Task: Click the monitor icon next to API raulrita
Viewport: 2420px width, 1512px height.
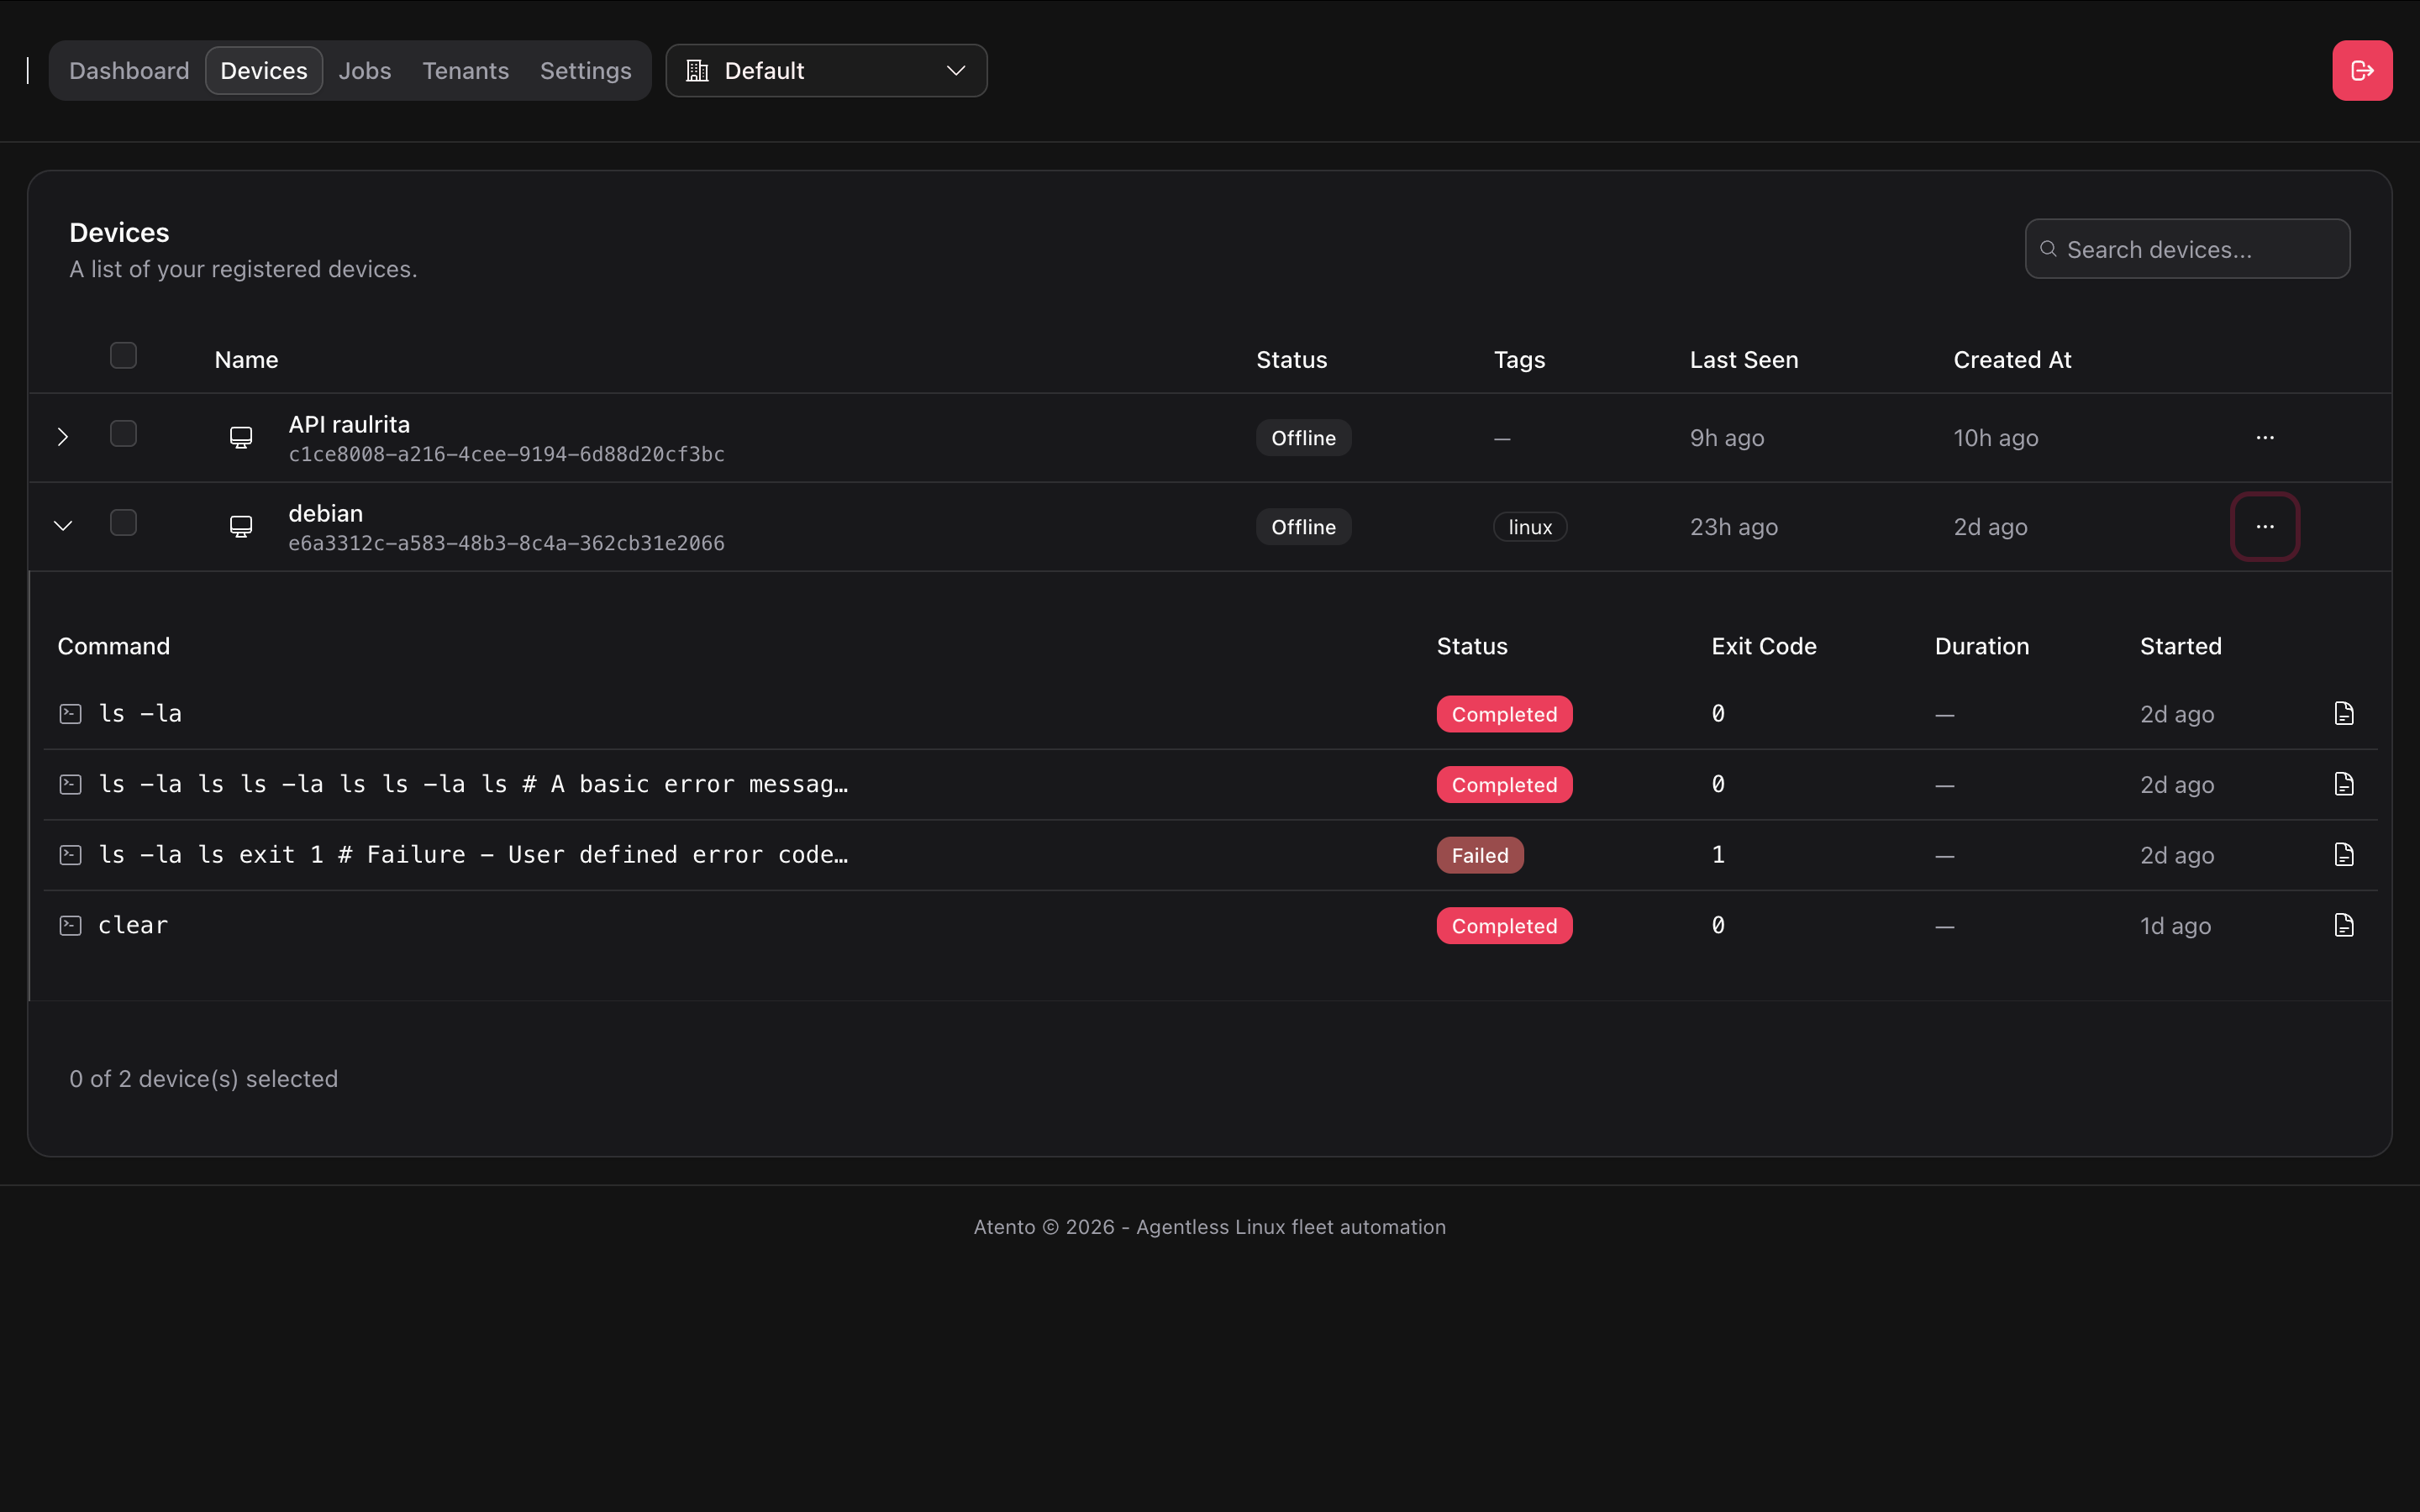Action: click(241, 437)
